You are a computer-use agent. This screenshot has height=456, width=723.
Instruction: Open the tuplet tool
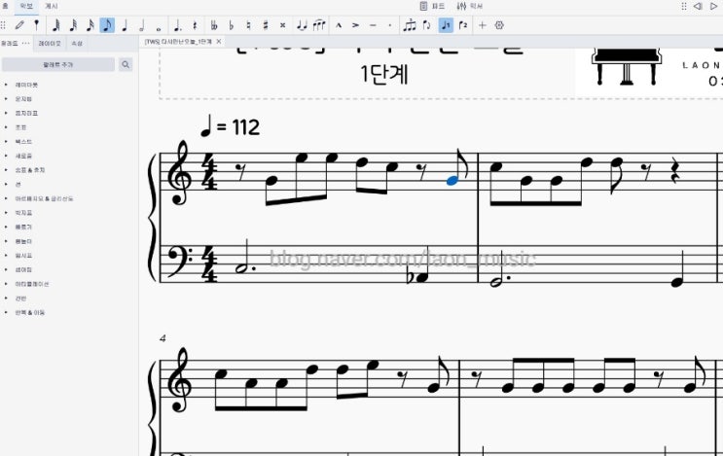410,25
